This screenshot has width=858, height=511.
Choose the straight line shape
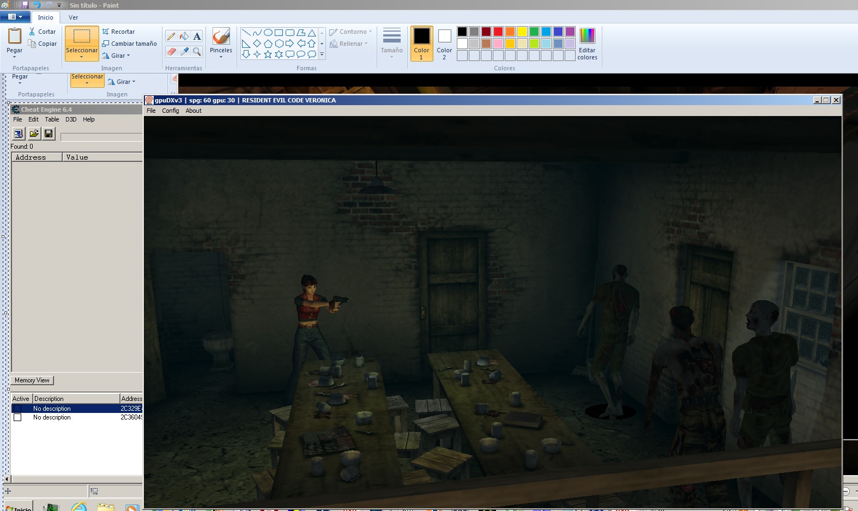pos(246,33)
